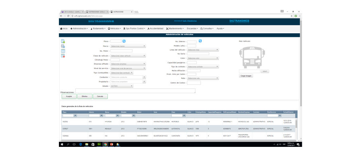Screen dimensions: 361x162
Task: Click the filter icon under Marca column
Action: [x=118, y=116]
